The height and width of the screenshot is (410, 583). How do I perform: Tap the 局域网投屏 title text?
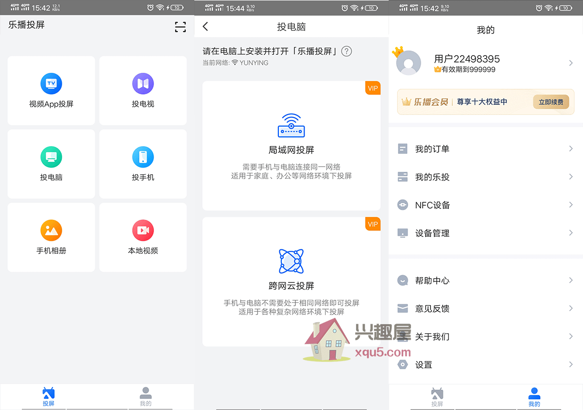[291, 150]
